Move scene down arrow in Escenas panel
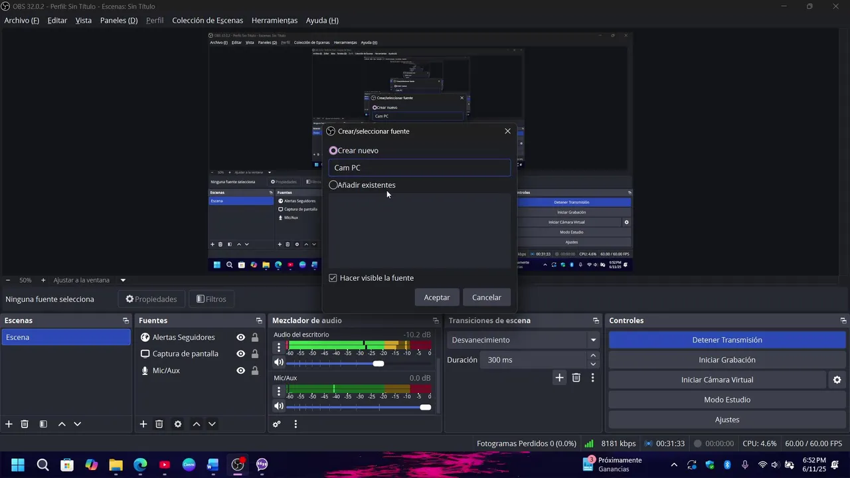Viewport: 850px width, 478px height. [x=77, y=424]
